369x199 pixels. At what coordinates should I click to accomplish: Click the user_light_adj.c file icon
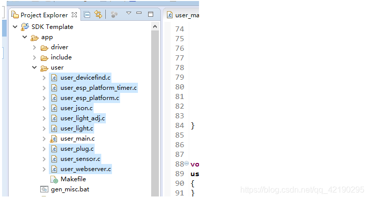(54, 118)
